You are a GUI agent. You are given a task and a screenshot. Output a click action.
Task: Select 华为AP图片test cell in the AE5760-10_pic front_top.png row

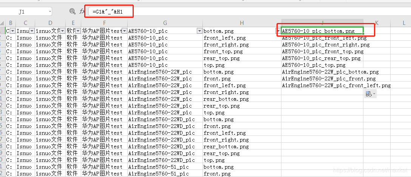(105, 51)
